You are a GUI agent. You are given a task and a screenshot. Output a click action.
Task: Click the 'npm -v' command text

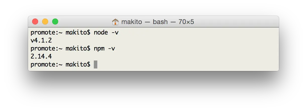tap(104, 48)
